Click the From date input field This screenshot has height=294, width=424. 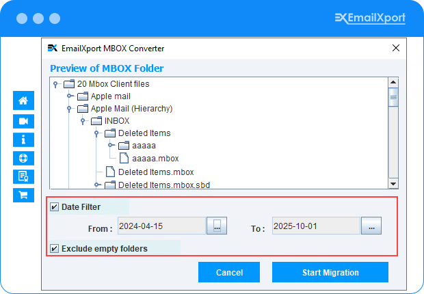pyautogui.click(x=161, y=226)
